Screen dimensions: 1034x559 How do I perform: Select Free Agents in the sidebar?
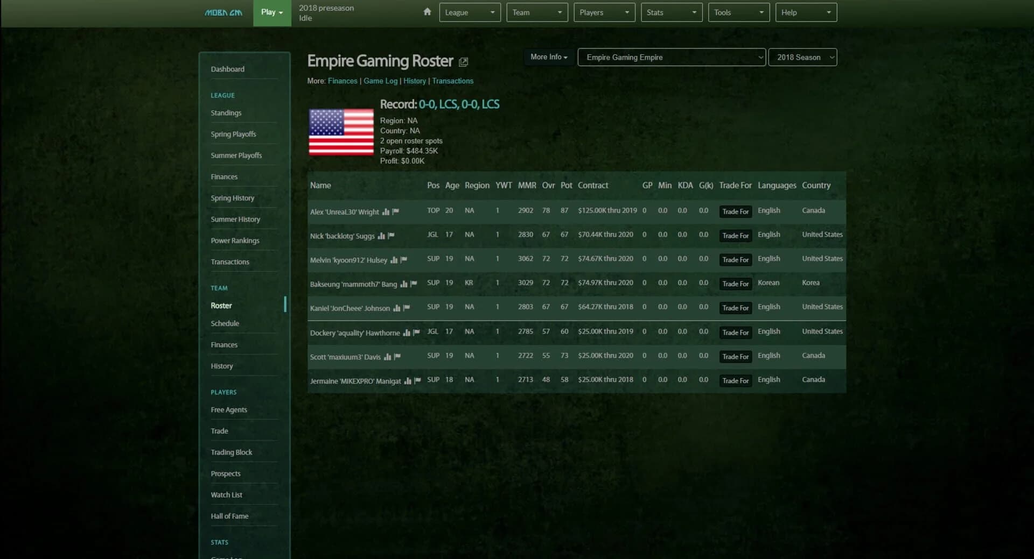click(x=229, y=409)
